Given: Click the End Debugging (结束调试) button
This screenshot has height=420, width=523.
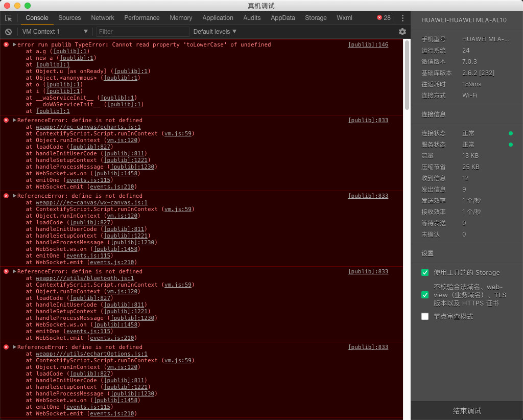Looking at the screenshot, I should [x=467, y=411].
